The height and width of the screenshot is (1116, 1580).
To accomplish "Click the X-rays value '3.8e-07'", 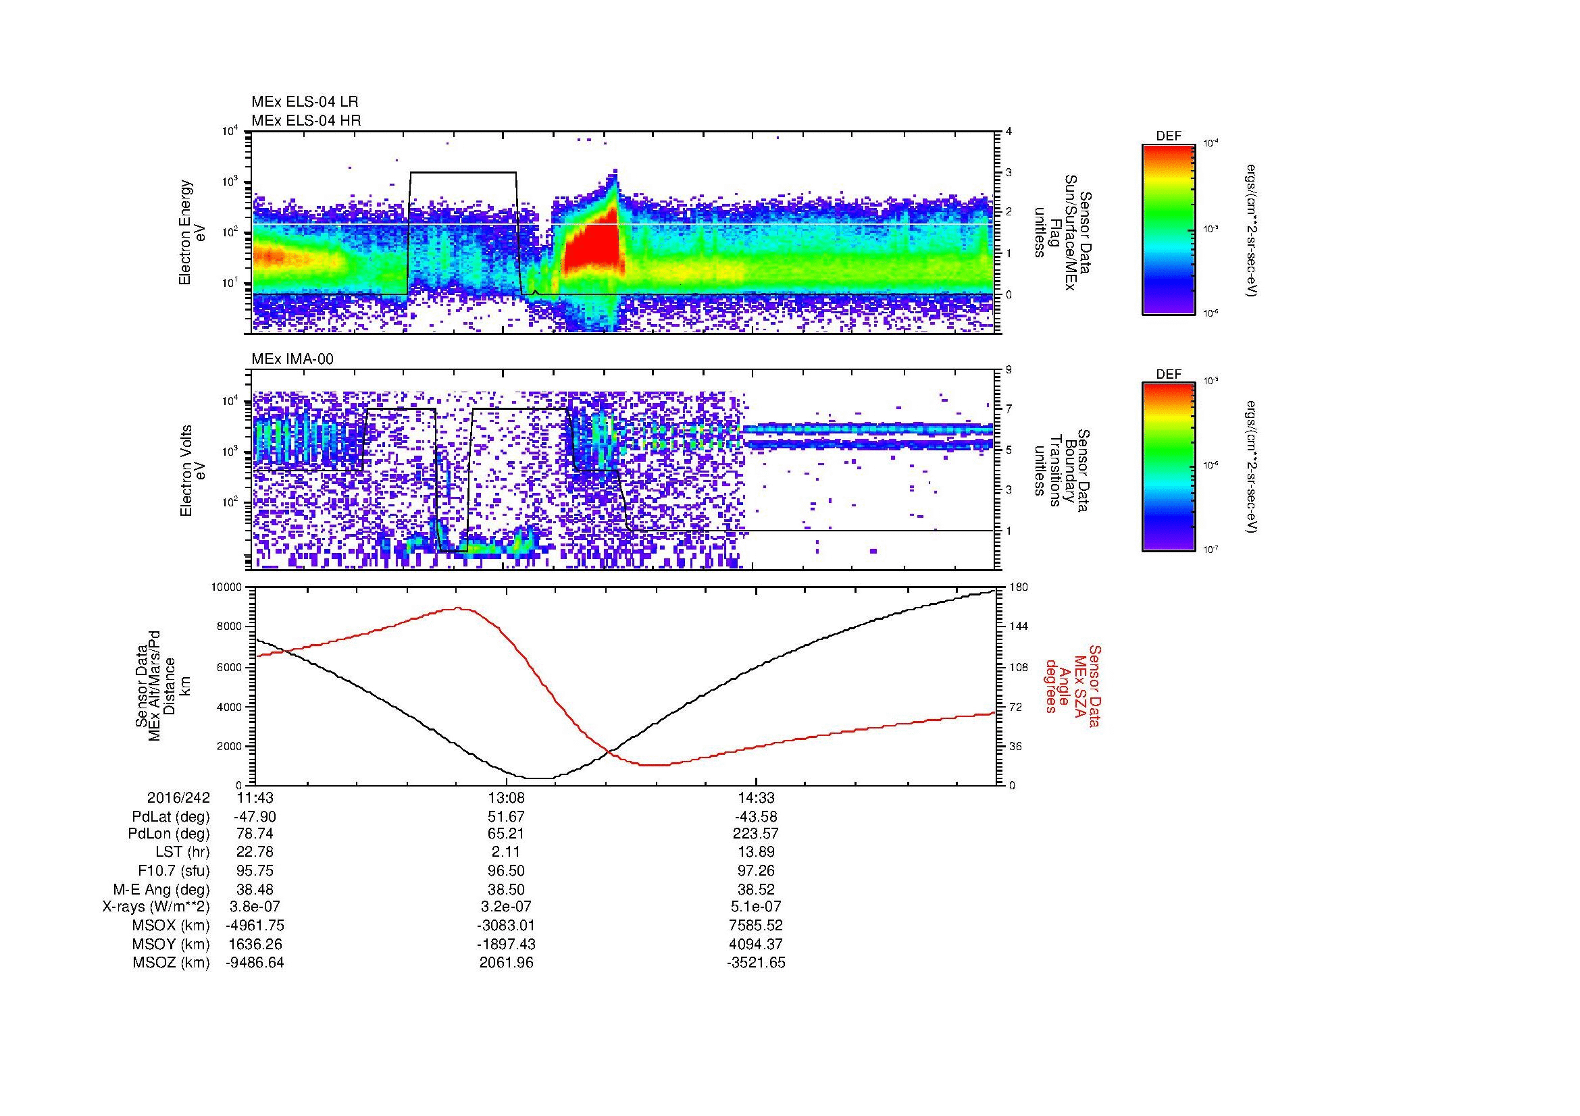I will (255, 907).
